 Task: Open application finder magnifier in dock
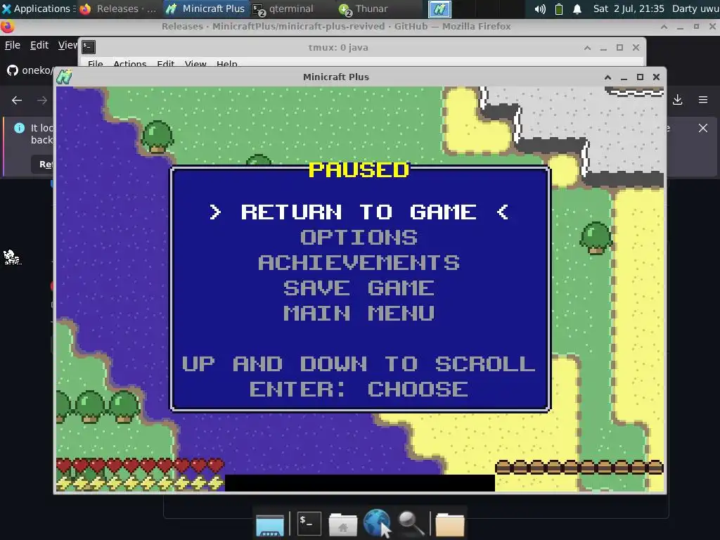pyautogui.click(x=411, y=524)
